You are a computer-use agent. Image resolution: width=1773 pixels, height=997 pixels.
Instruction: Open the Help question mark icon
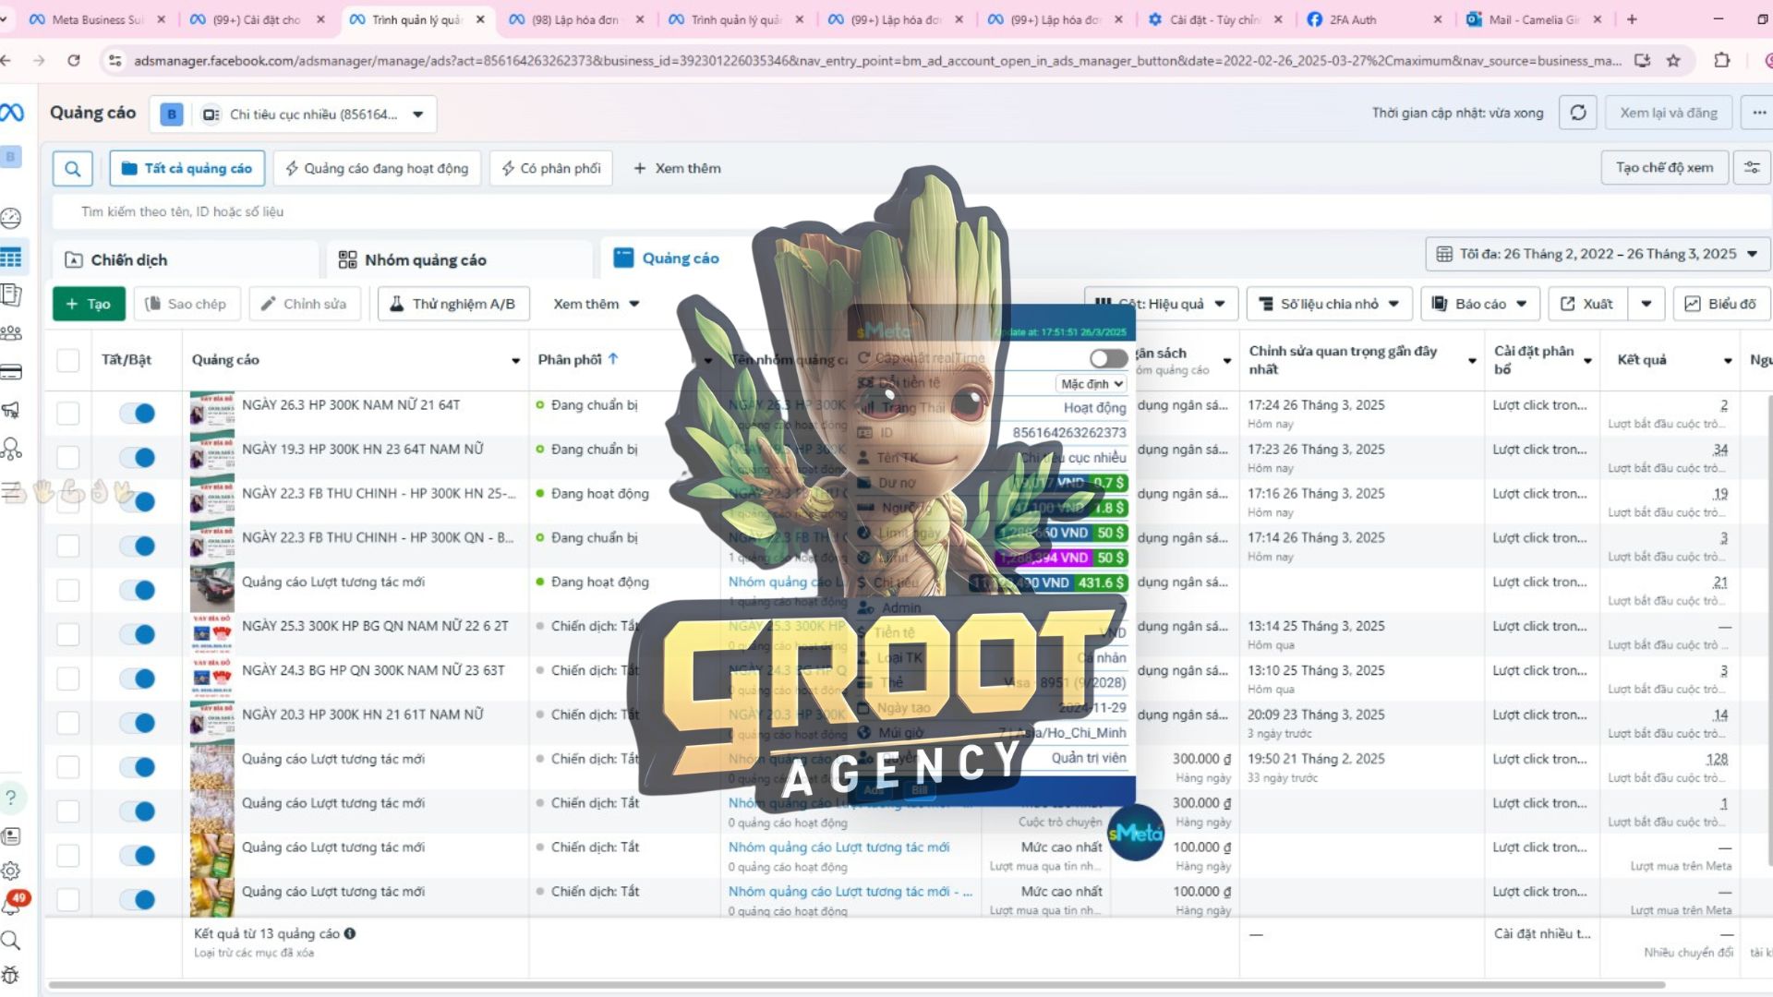(x=11, y=798)
